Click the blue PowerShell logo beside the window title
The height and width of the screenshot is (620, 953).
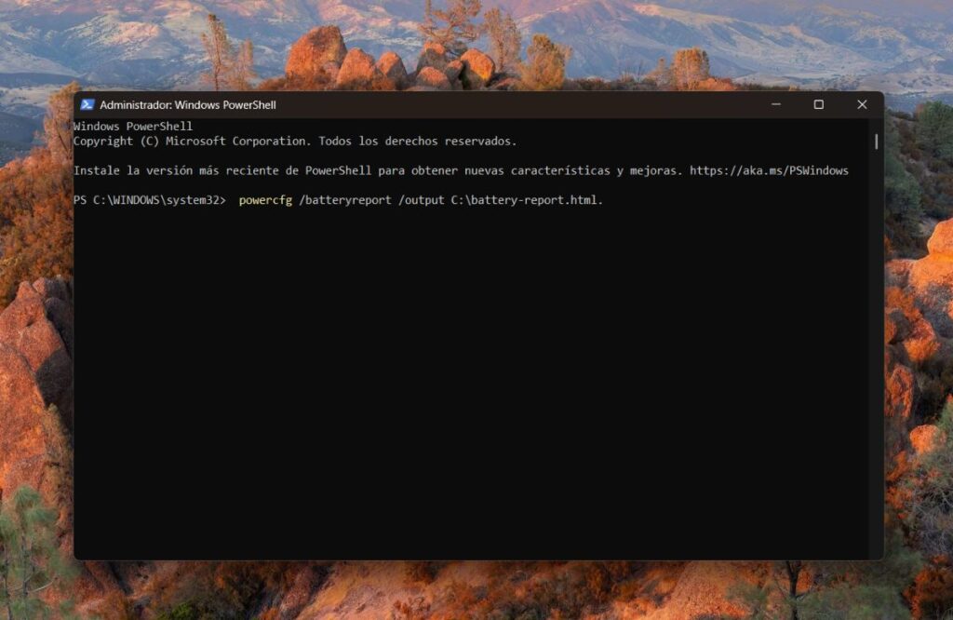tap(88, 104)
